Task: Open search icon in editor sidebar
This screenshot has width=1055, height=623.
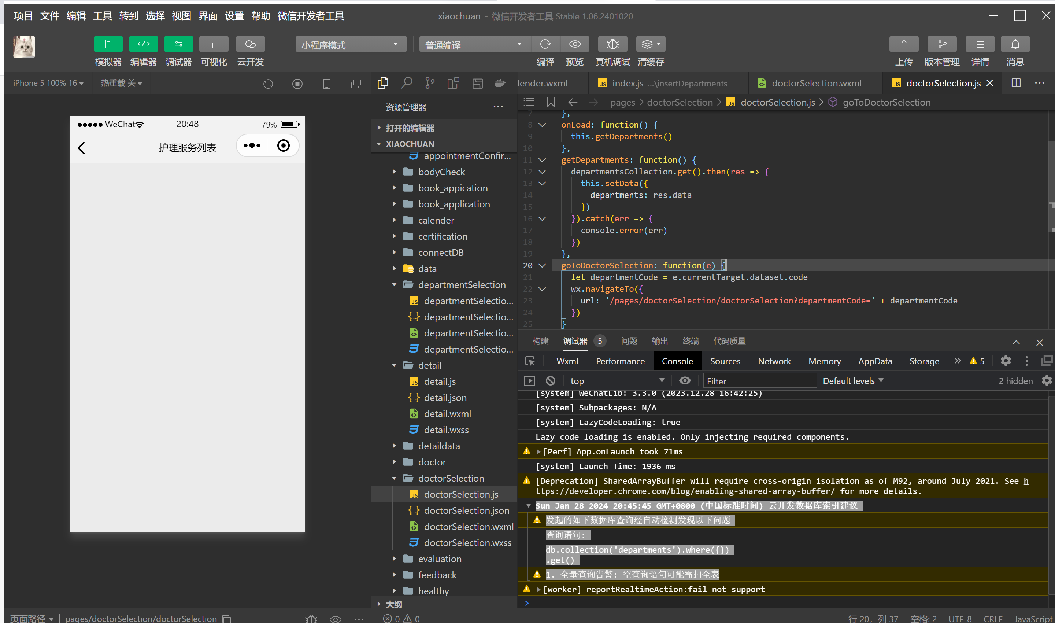Action: [406, 83]
